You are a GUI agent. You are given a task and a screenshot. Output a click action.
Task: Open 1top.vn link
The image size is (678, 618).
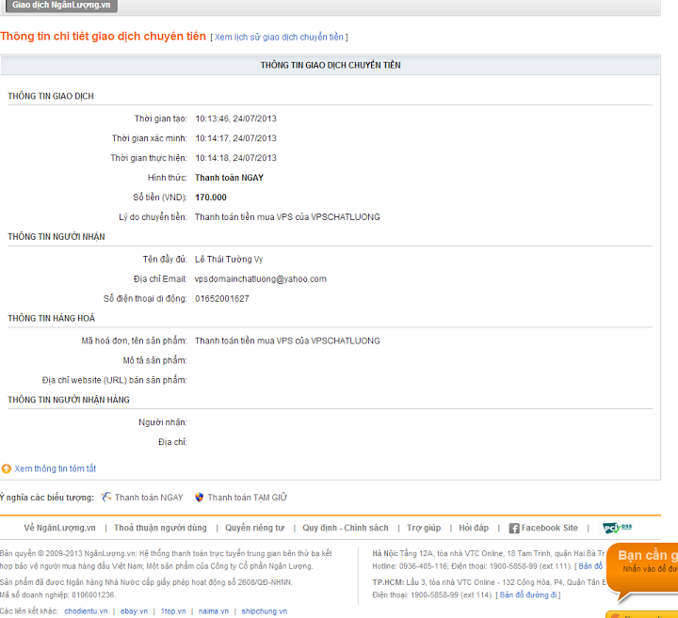173,611
